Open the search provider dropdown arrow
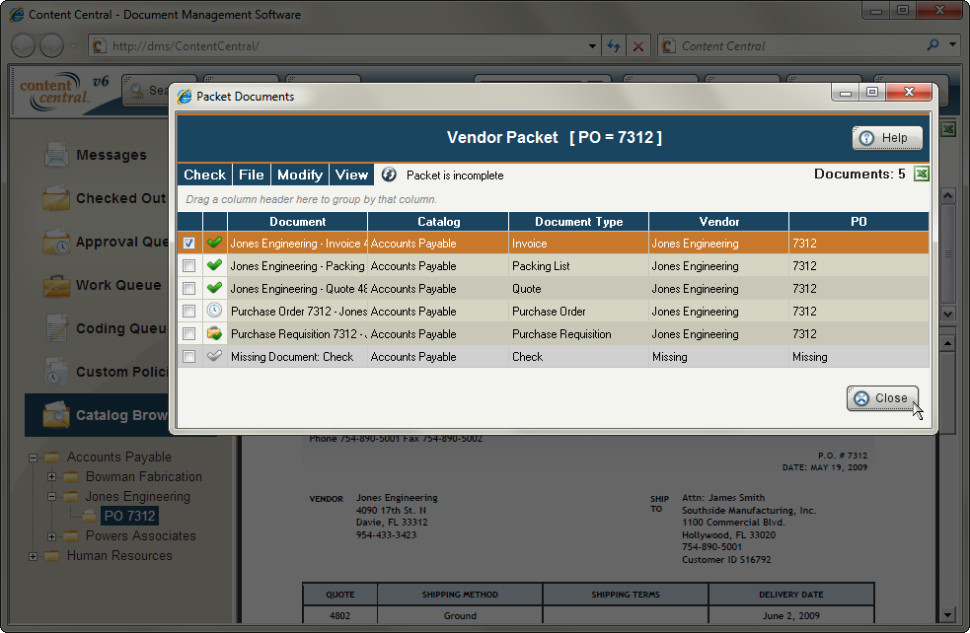Viewport: 970px width, 633px height. (x=952, y=45)
